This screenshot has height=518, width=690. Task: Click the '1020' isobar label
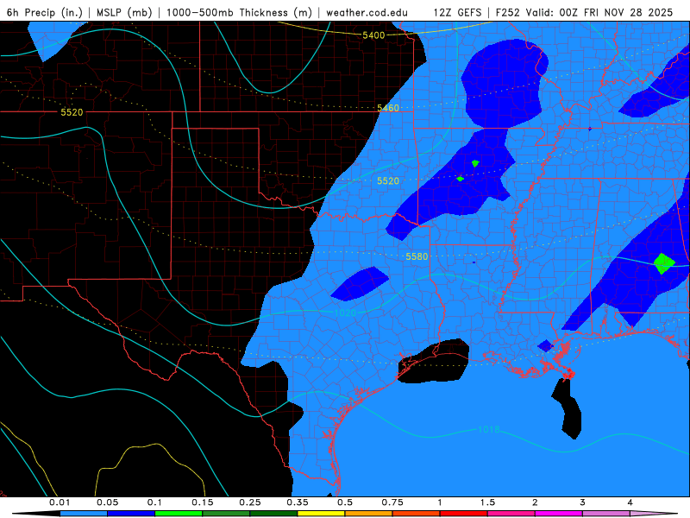coord(345,313)
